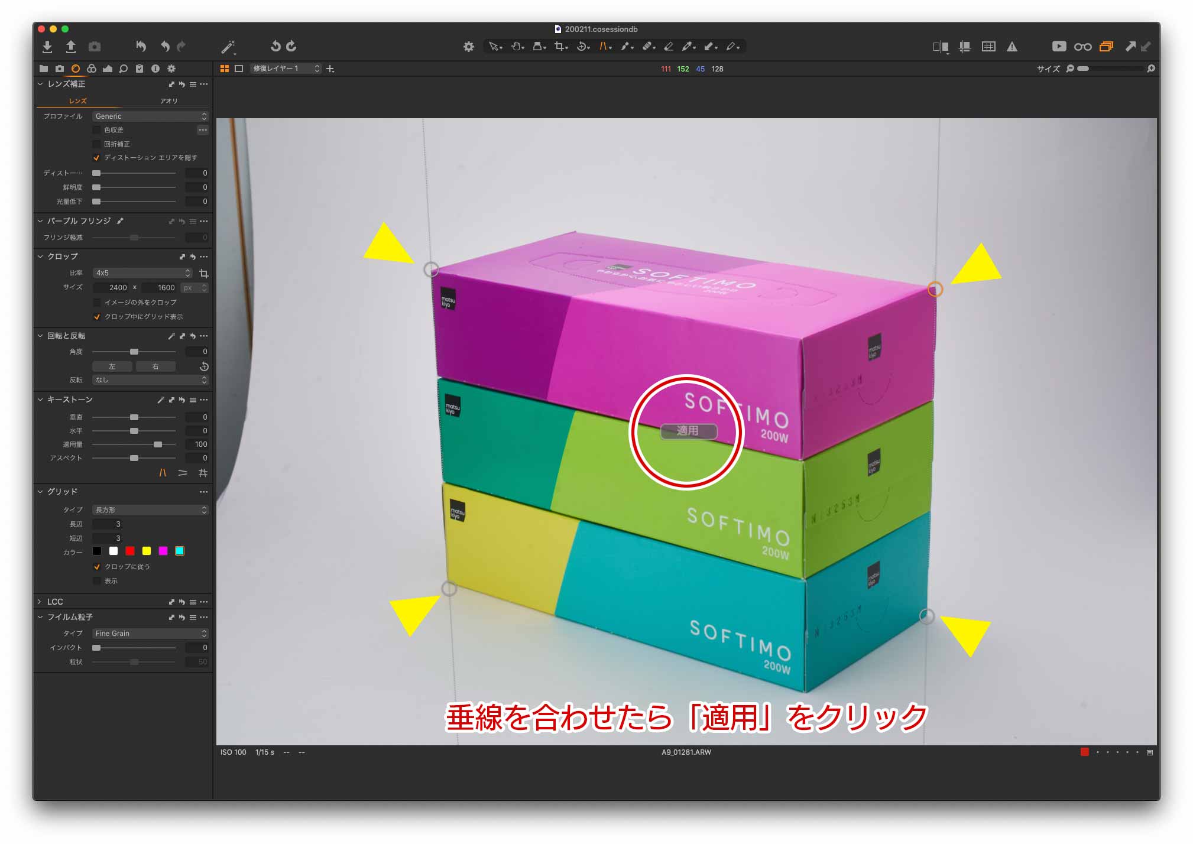1193x844 pixels.
Task: Add a new layer with plus icon
Action: coord(330,69)
